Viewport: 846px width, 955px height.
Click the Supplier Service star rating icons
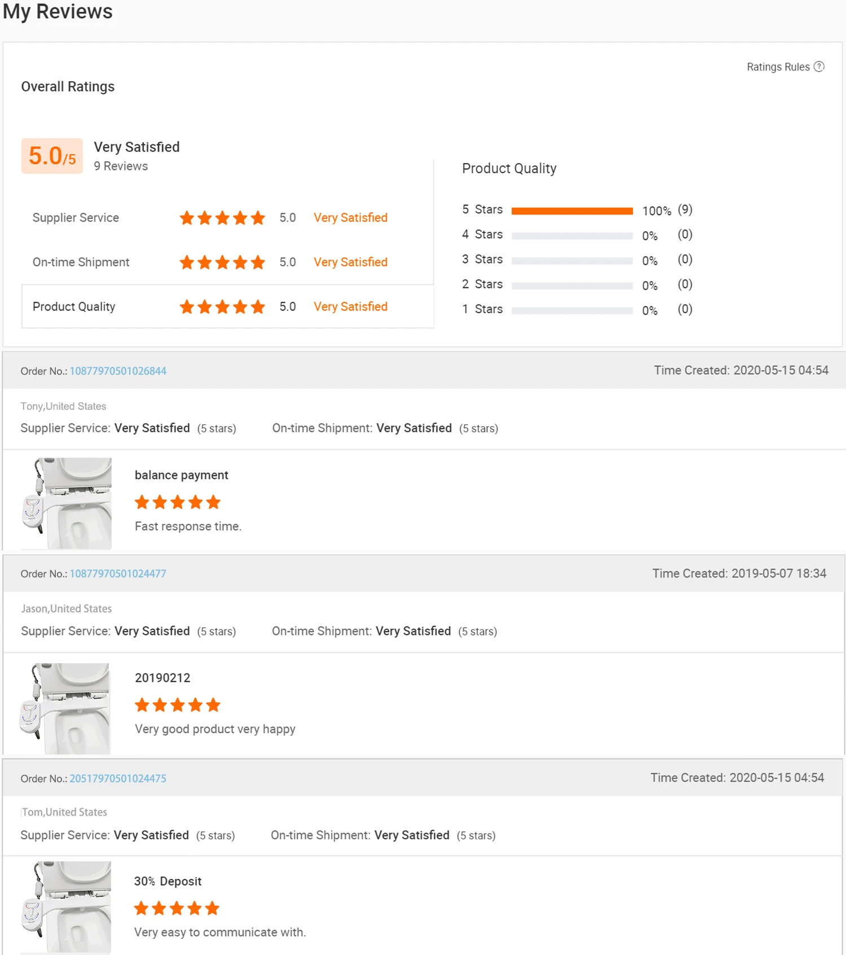tap(222, 218)
